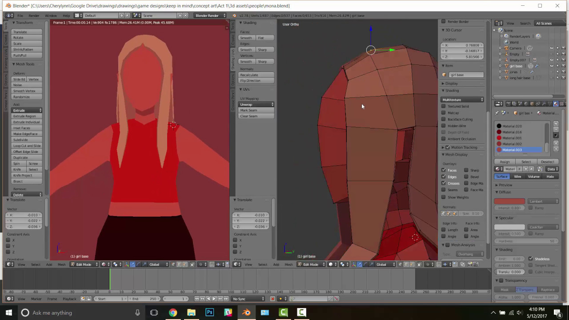
Task: Click the Mark Seam button
Action: pyautogui.click(x=256, y=110)
